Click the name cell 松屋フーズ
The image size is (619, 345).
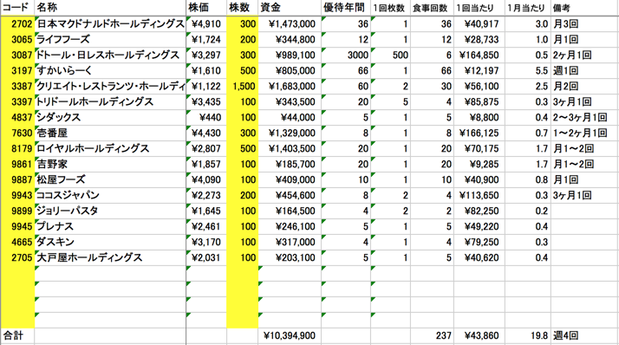tap(110, 180)
